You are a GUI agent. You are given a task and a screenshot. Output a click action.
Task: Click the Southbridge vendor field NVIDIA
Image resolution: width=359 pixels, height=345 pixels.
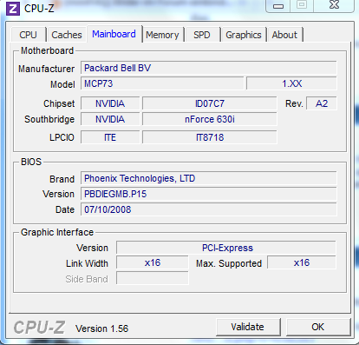tap(110, 119)
